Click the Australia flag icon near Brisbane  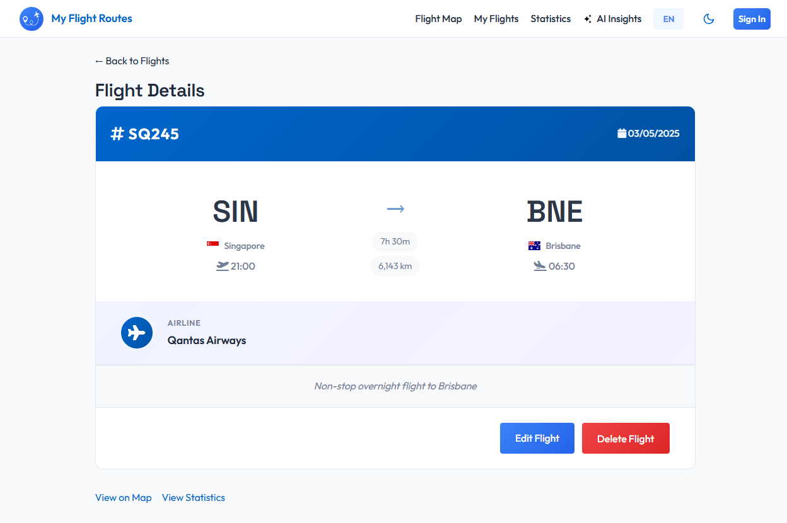(533, 246)
